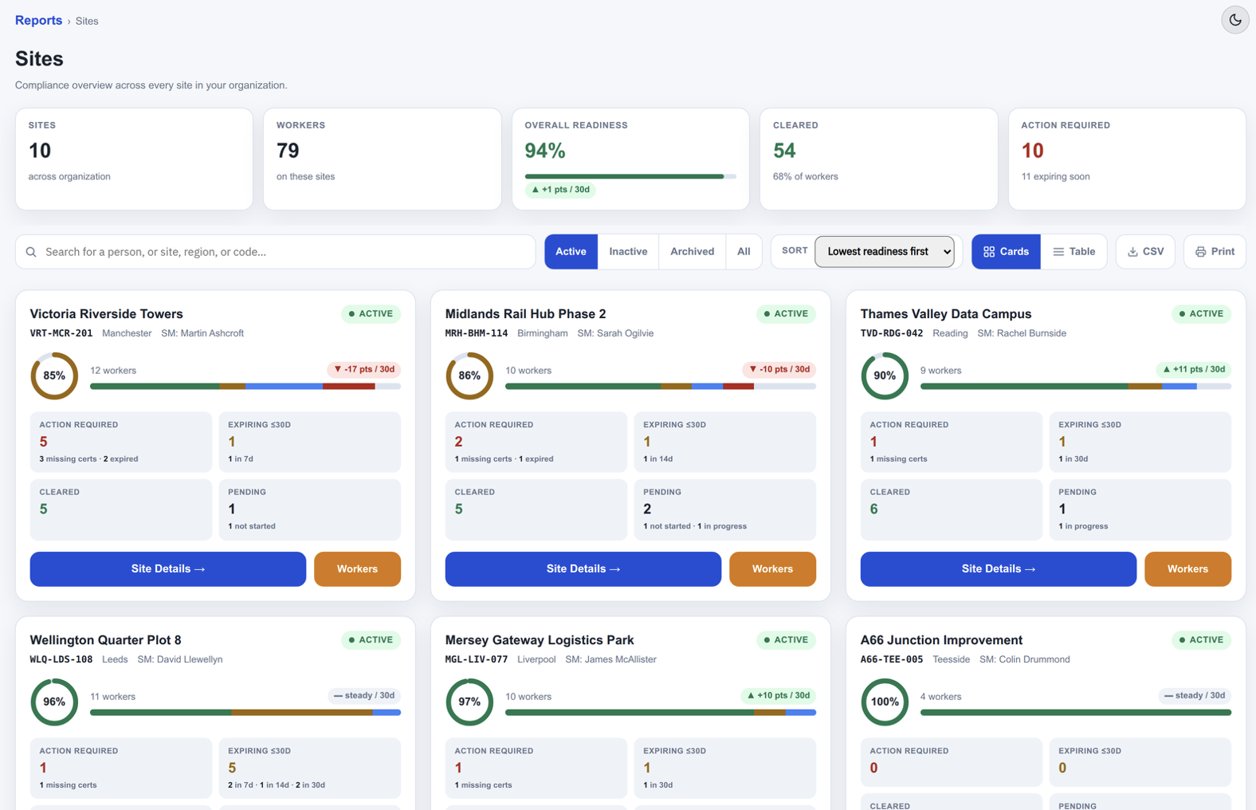1256x810 pixels.
Task: Click '3 missing certs · 2 expired' text
Action: [88, 459]
